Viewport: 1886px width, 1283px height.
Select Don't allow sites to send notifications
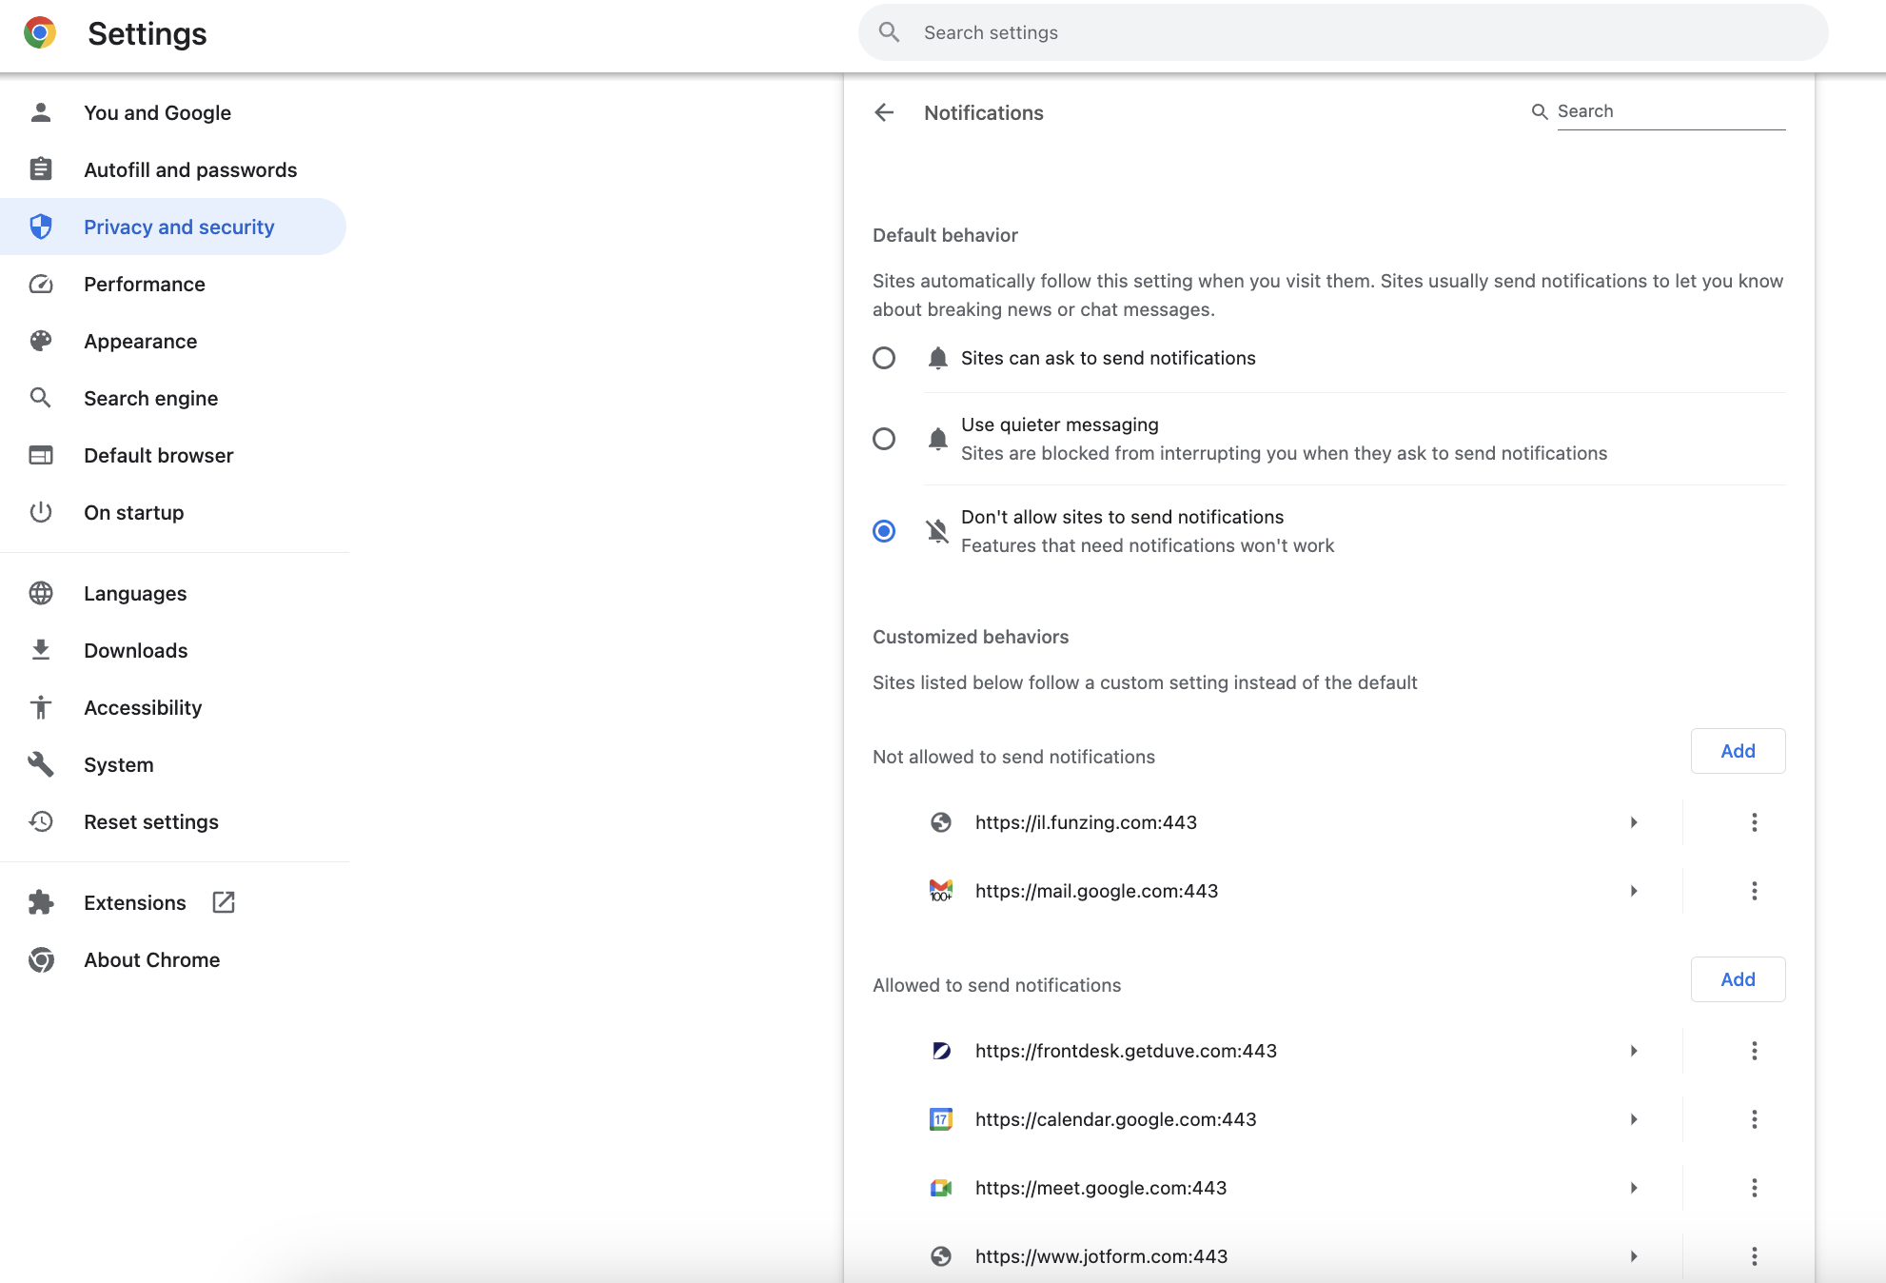pos(884,531)
